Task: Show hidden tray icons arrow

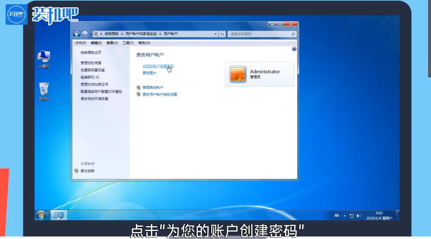Action: [345, 216]
